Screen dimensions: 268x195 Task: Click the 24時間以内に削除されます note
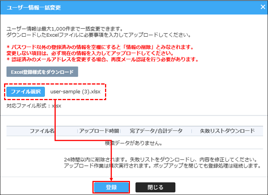161,159
